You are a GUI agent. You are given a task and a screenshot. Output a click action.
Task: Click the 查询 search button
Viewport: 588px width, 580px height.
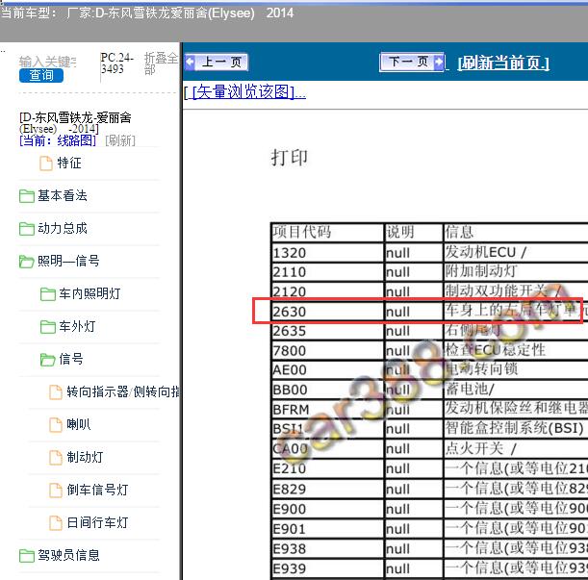click(41, 75)
